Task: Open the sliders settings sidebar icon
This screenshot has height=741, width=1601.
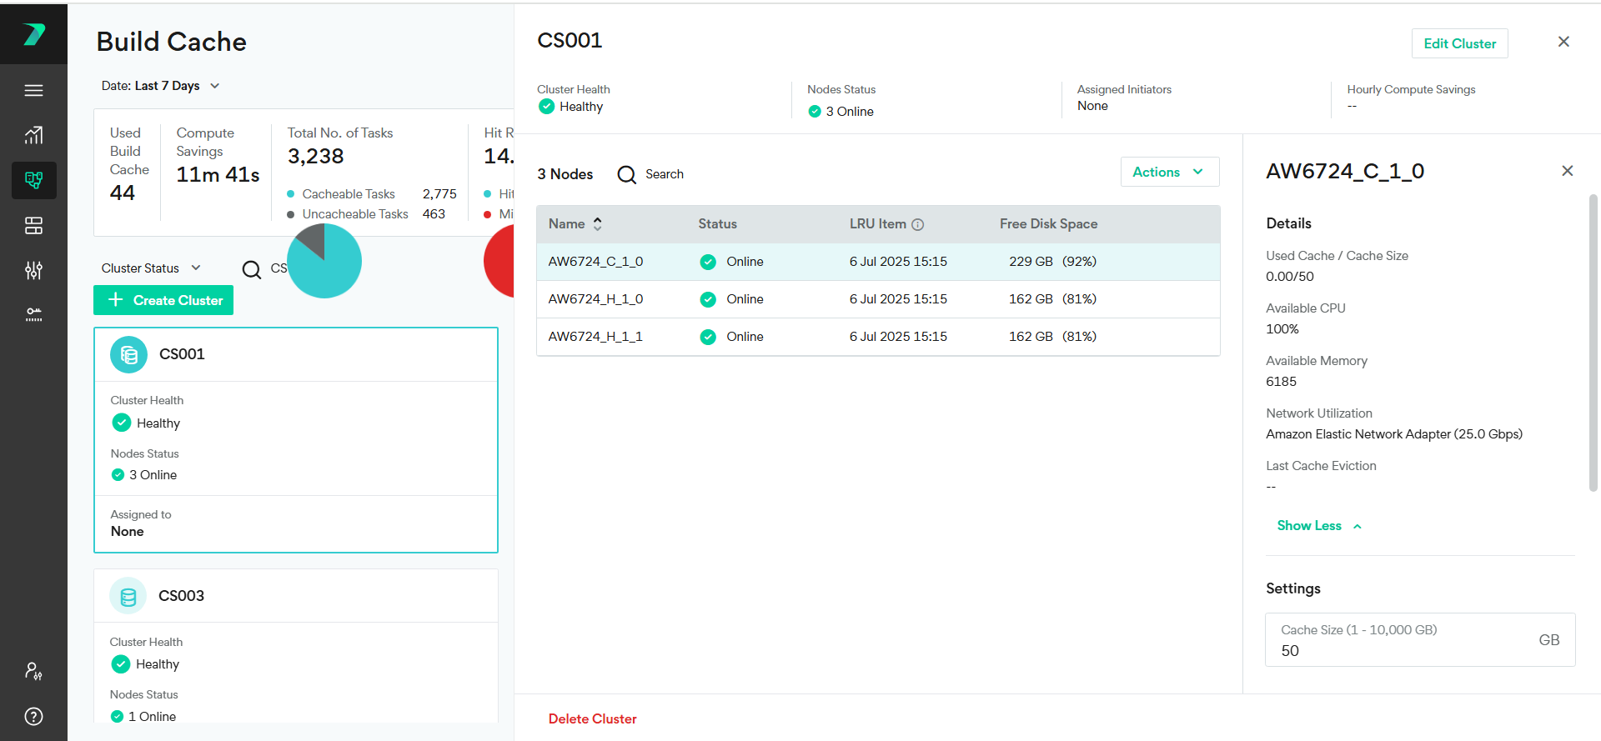Action: point(33,270)
